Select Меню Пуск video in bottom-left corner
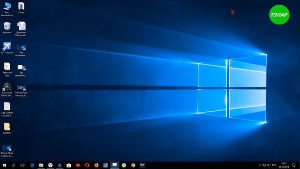 [x=7, y=151]
